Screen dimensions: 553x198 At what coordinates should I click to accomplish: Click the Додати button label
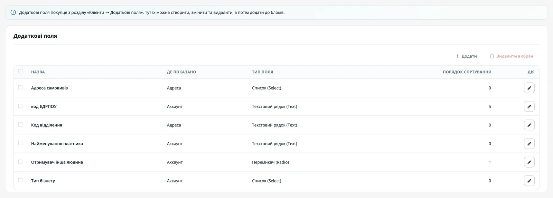tap(469, 56)
